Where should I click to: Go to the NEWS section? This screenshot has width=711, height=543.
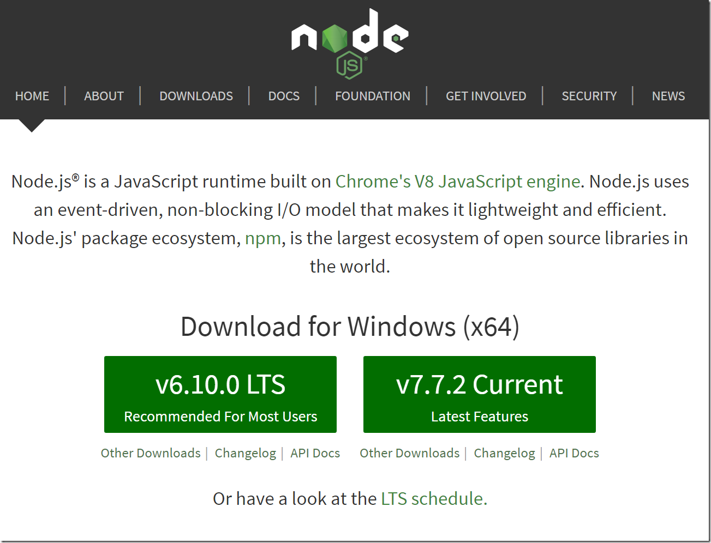668,96
